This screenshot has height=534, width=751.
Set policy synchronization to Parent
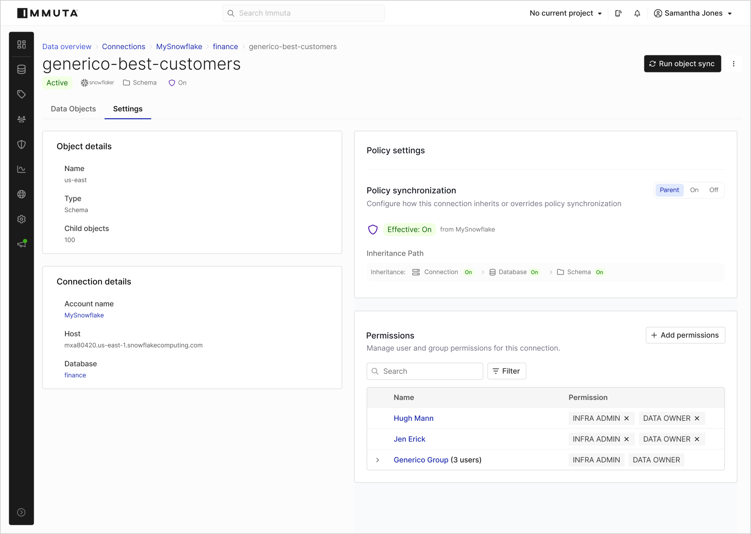pos(669,190)
